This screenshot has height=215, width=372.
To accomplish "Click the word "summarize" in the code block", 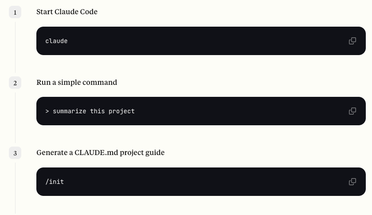I will pos(70,111).
